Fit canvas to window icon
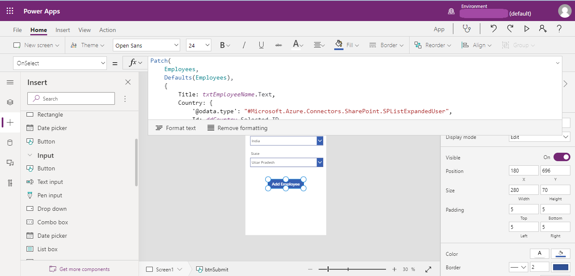This screenshot has height=276, width=575. (x=429, y=269)
